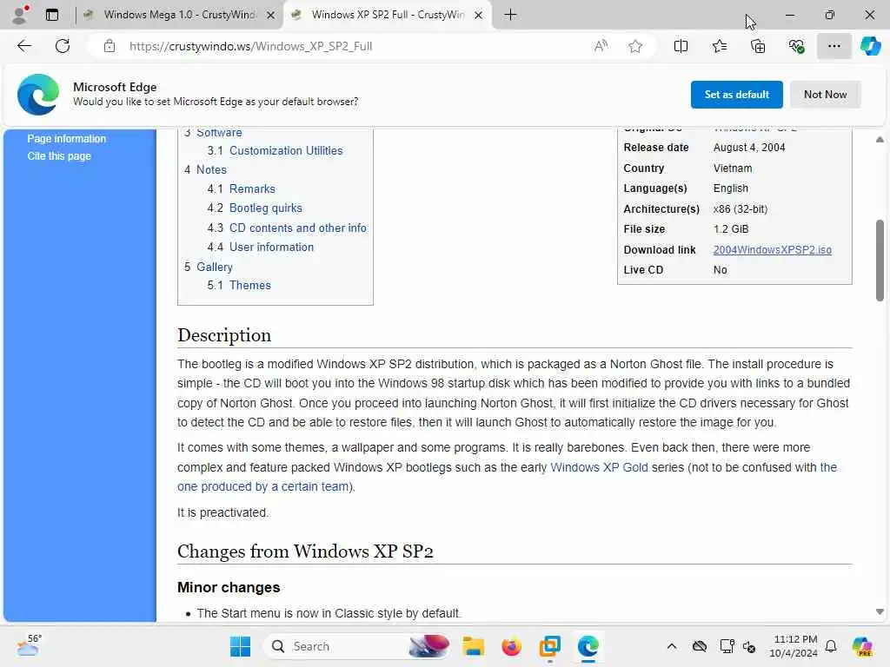890x667 pixels.
Task: Click Set as default button
Action: (x=736, y=94)
